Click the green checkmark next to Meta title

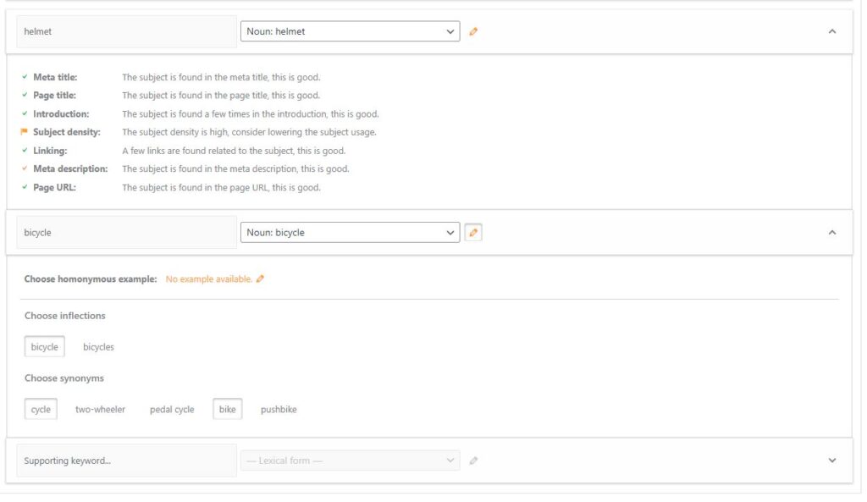tap(25, 77)
